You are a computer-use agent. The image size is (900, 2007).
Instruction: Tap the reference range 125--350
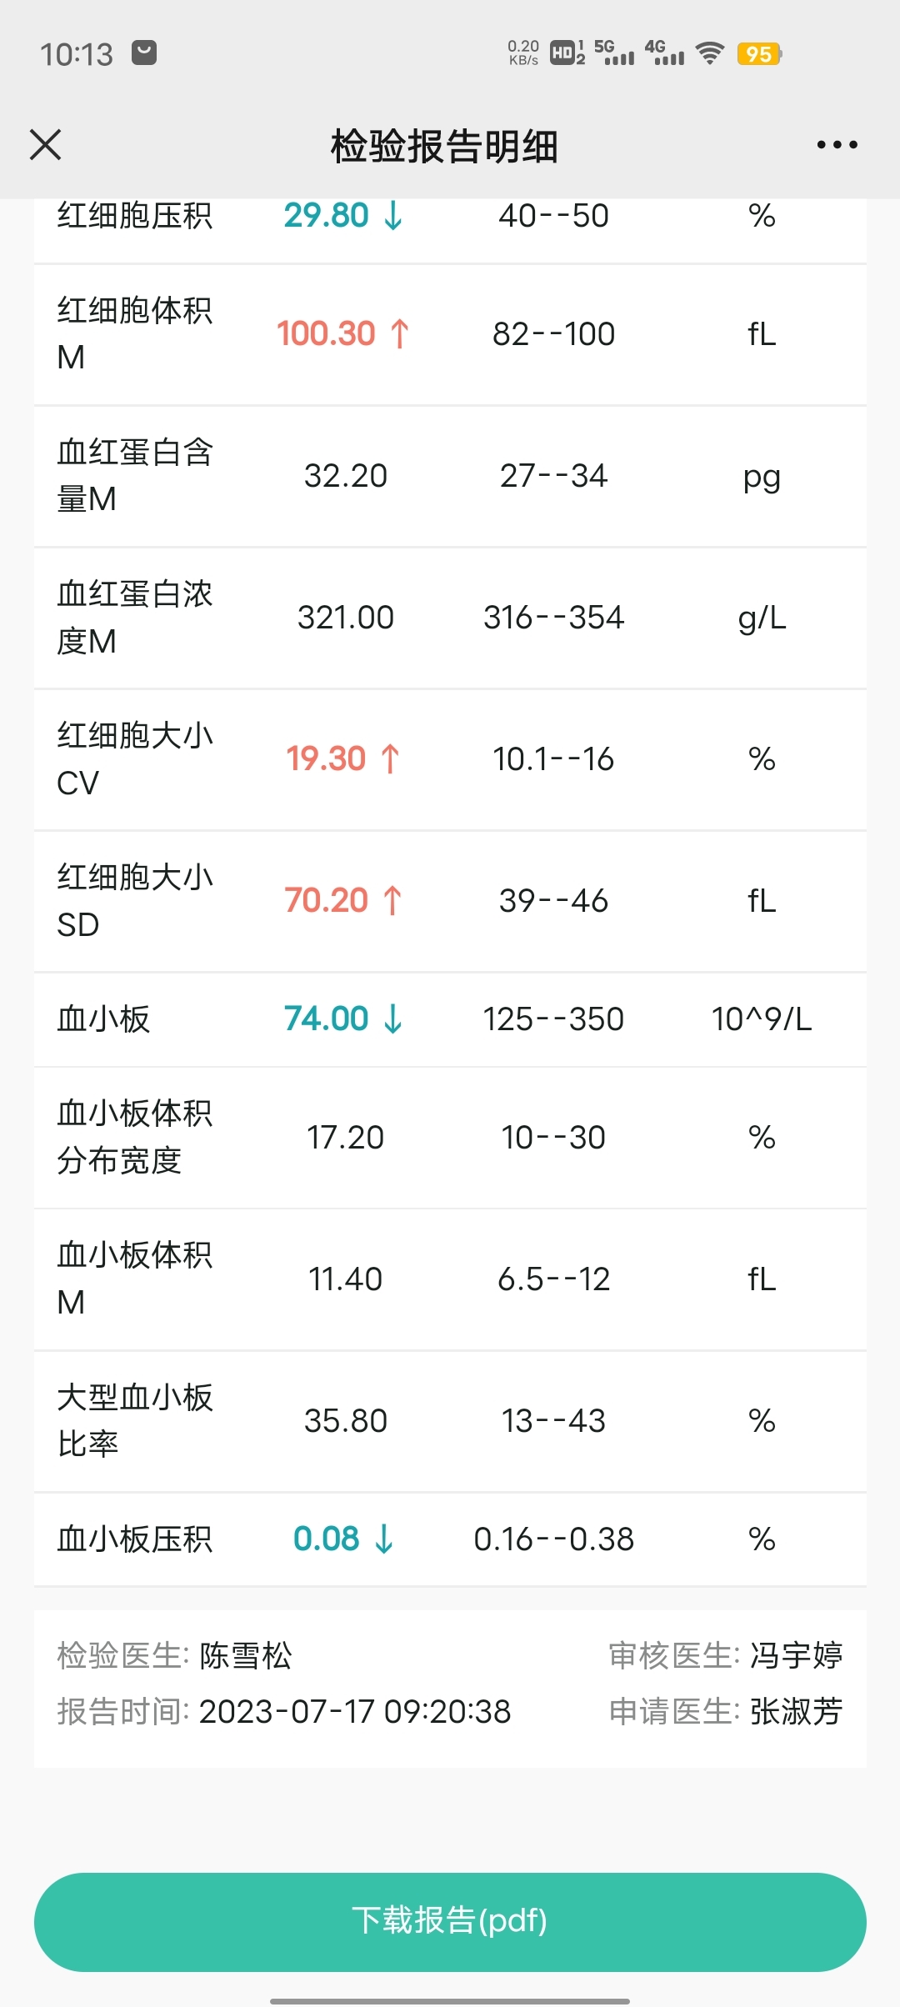pyautogui.click(x=553, y=1019)
